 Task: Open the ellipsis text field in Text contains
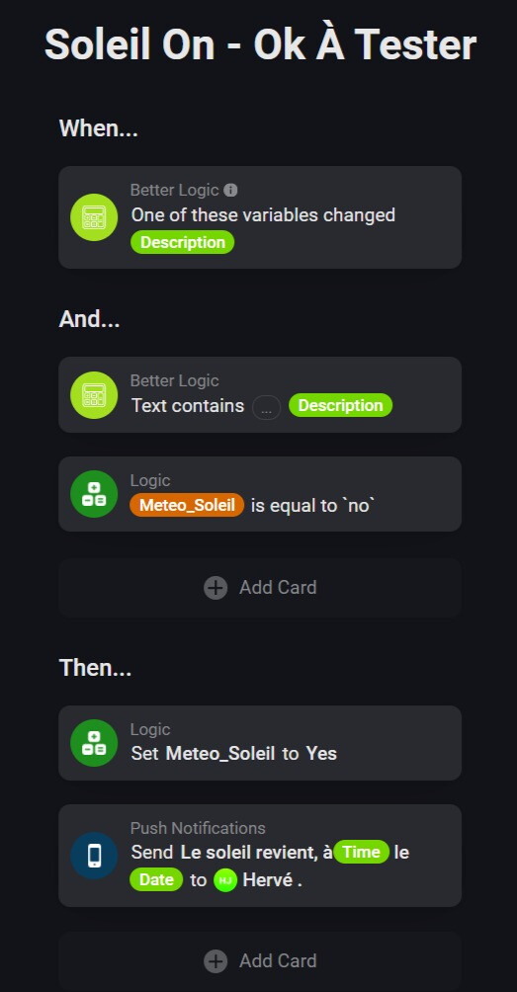[x=267, y=408]
